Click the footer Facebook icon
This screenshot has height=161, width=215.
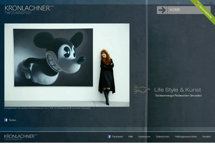coord(109,136)
